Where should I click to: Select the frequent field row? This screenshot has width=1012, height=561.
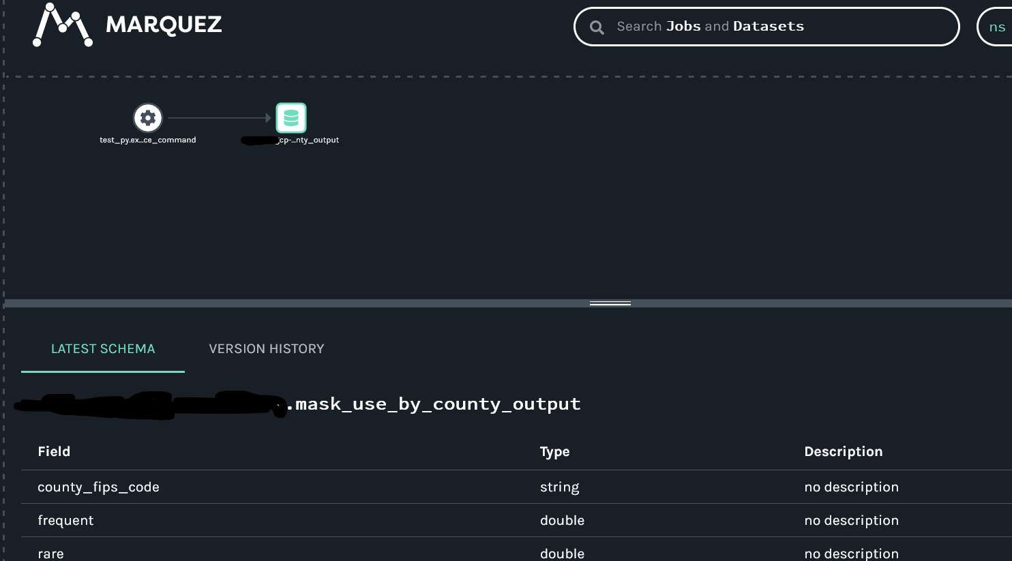(x=65, y=520)
